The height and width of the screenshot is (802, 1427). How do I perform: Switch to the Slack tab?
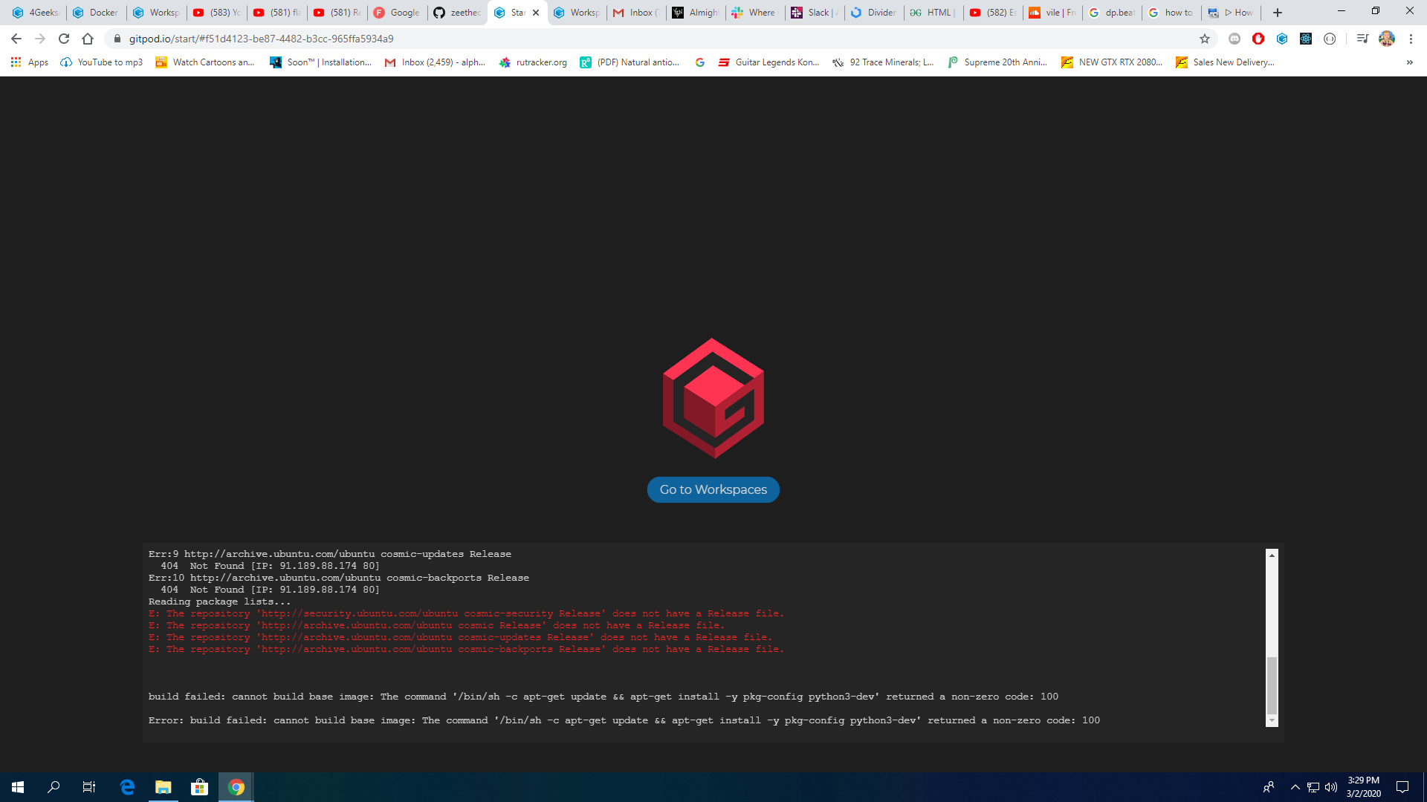815,13
